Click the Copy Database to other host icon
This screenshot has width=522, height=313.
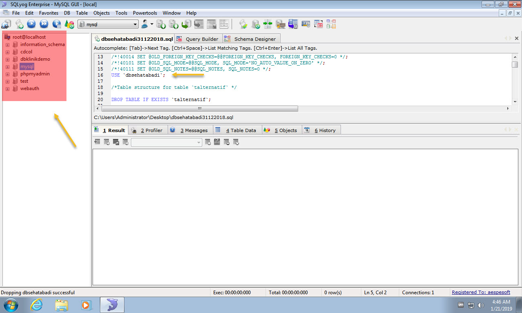[x=186, y=24]
